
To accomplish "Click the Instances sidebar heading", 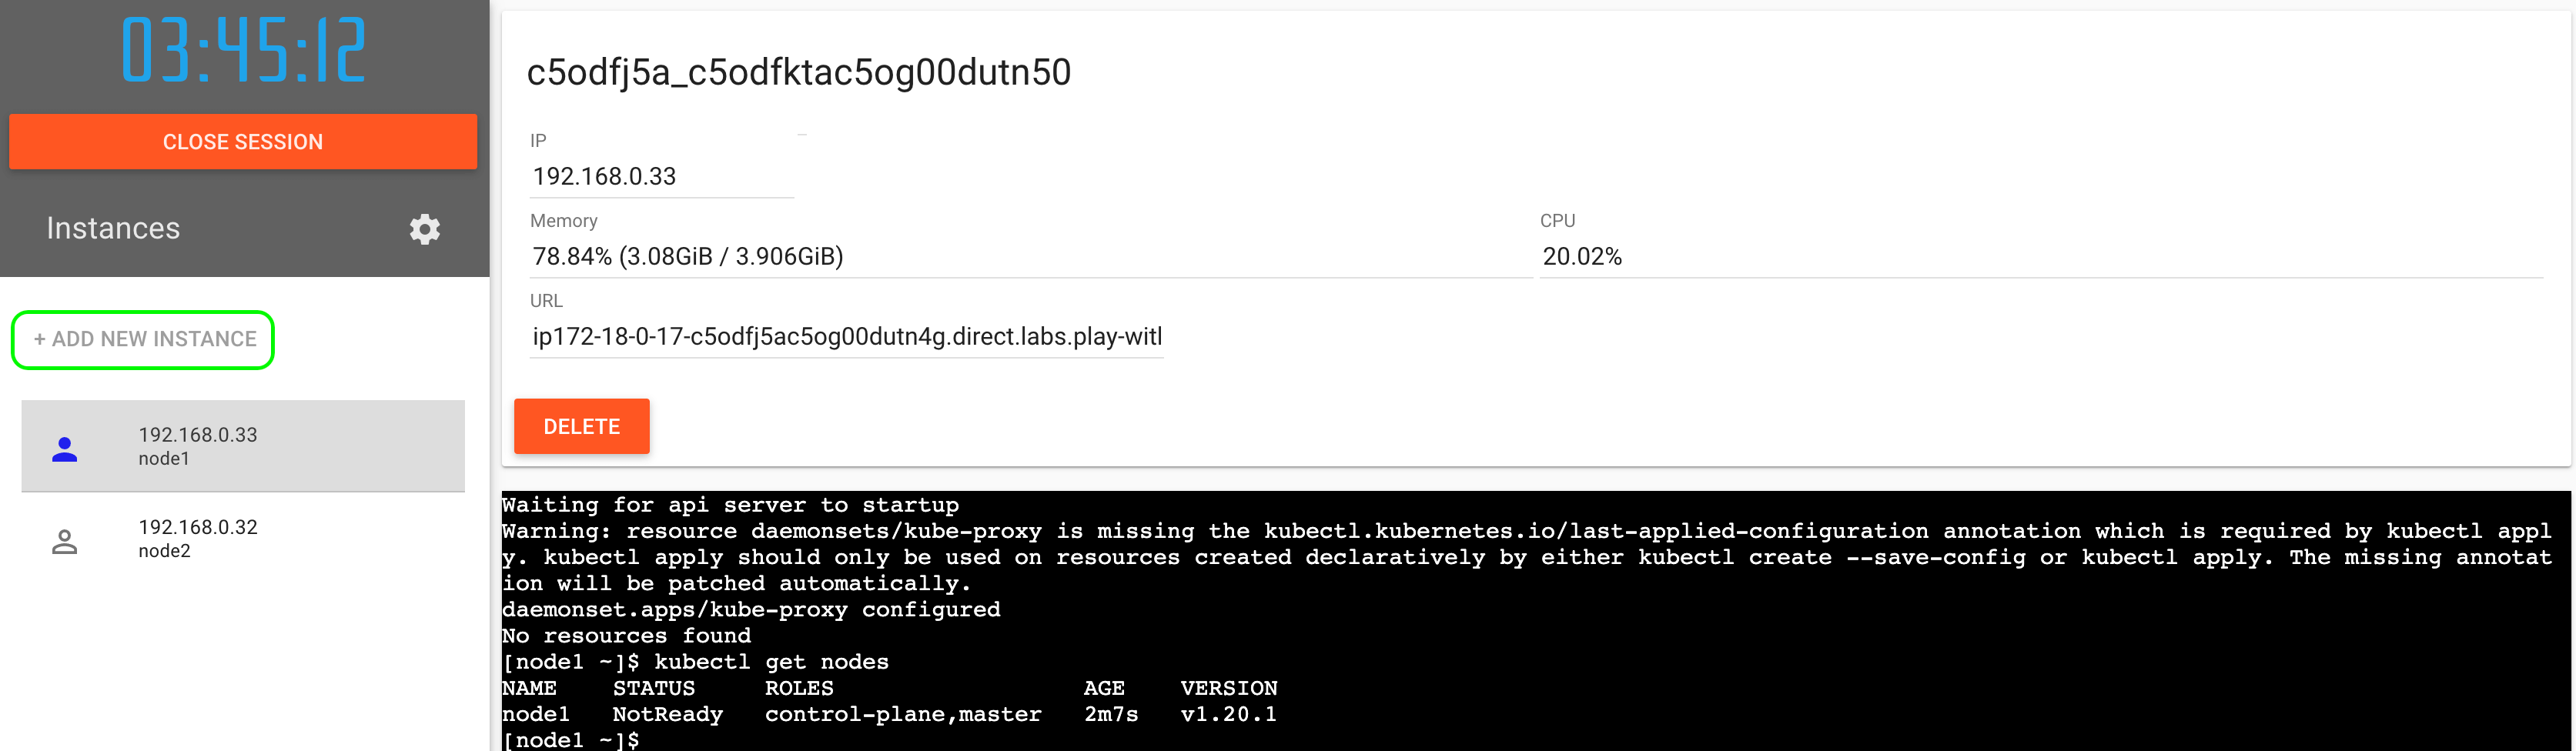I will pyautogui.click(x=113, y=229).
